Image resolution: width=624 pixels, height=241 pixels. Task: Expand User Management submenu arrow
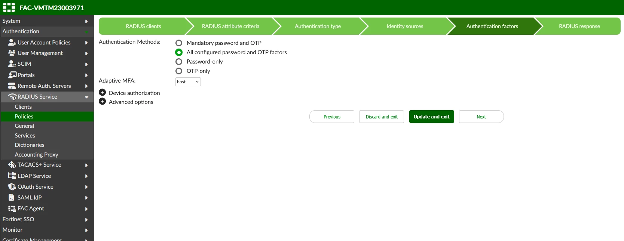[86, 53]
